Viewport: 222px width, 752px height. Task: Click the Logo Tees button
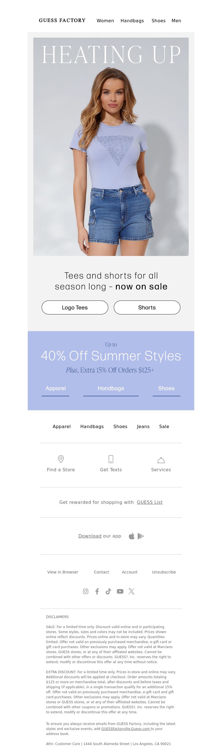tap(75, 307)
